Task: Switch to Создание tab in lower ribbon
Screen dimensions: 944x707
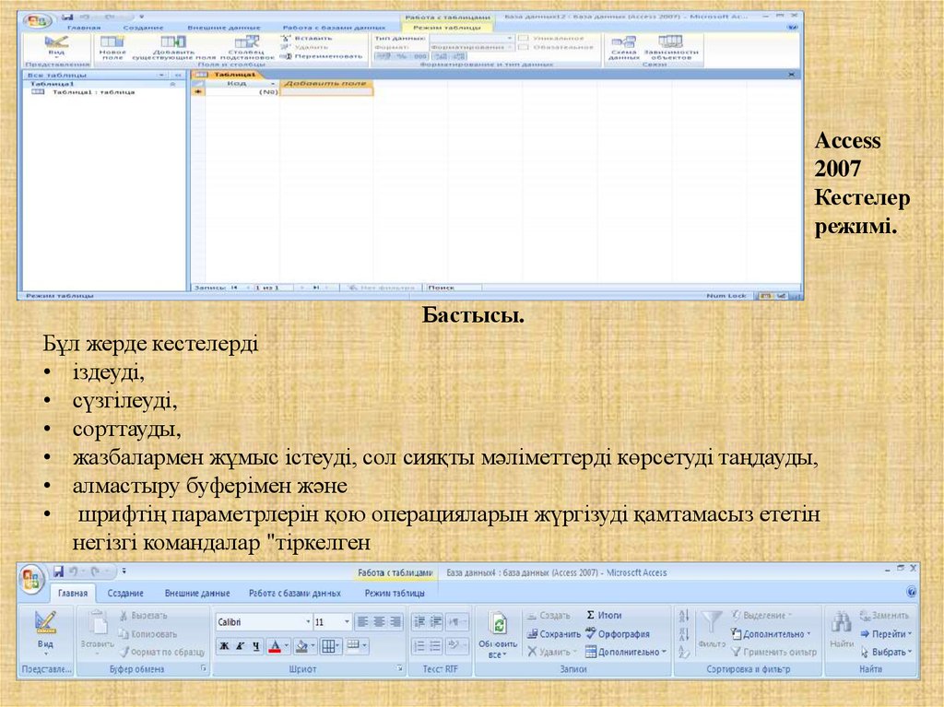Action: pyautogui.click(x=125, y=594)
